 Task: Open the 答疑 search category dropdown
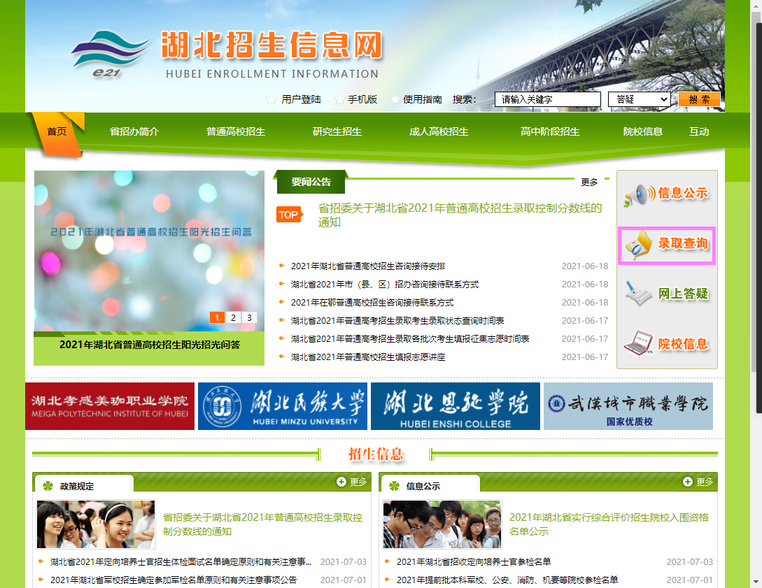[639, 99]
